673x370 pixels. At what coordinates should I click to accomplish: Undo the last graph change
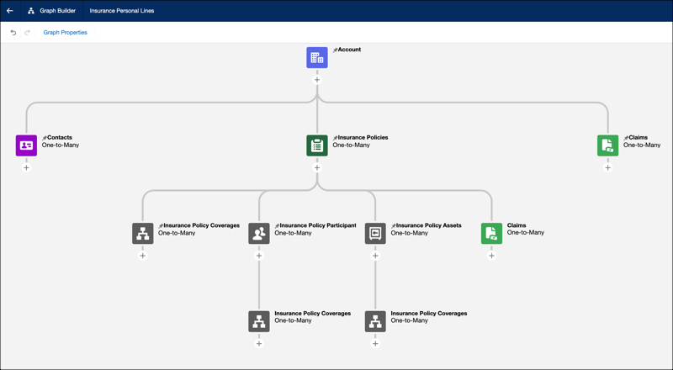[x=13, y=32]
